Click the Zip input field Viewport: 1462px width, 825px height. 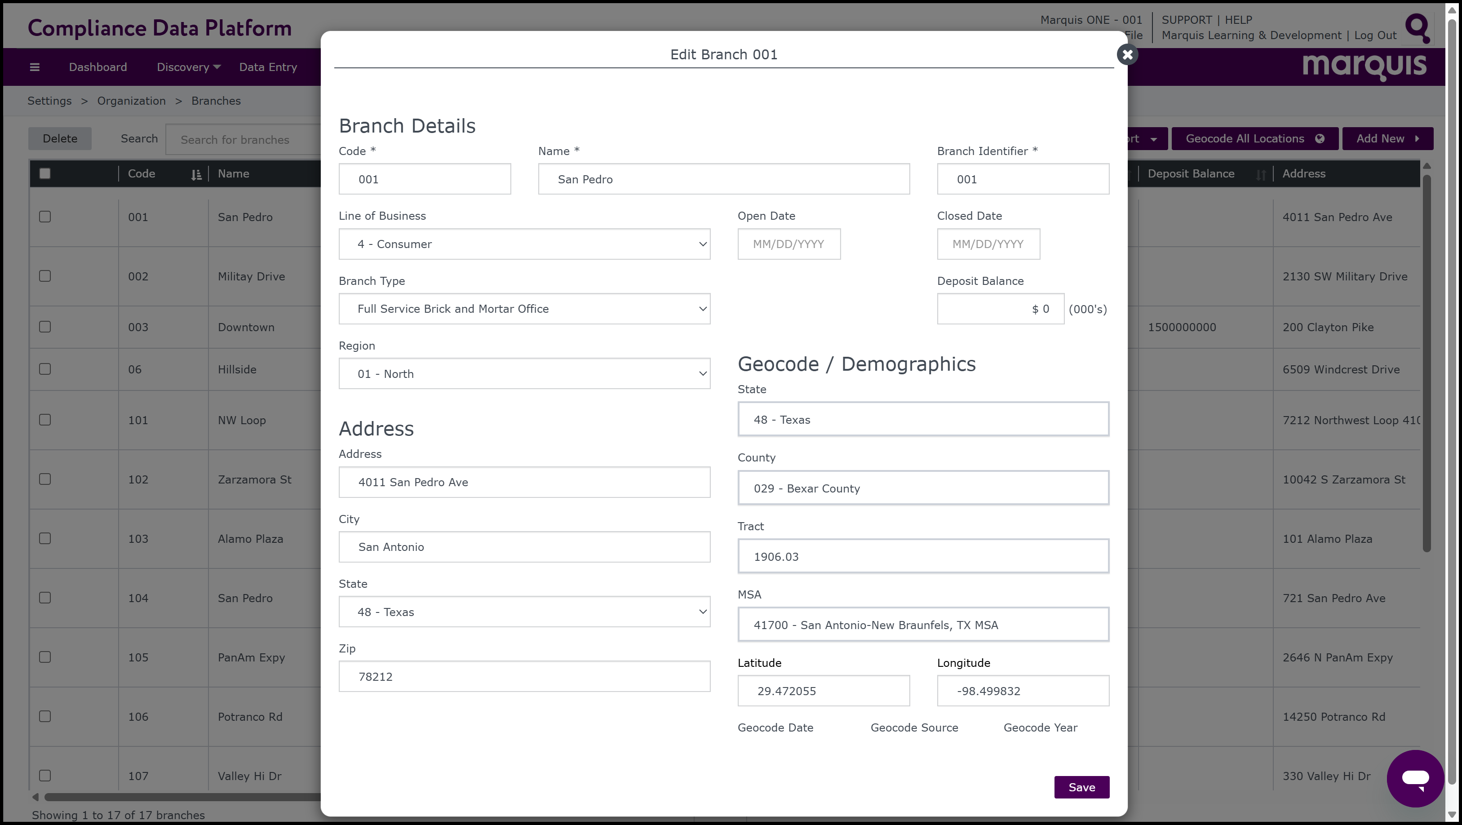[524, 676]
